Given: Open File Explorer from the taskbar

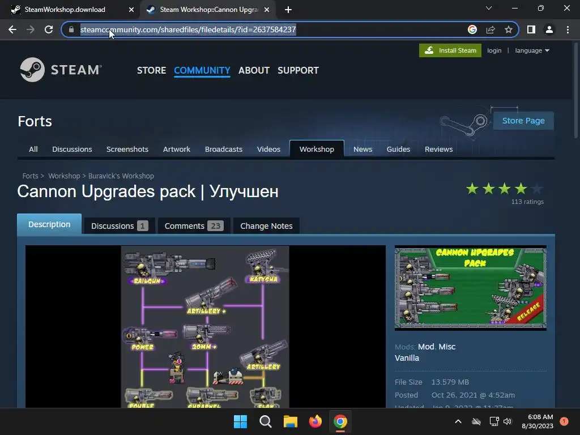Looking at the screenshot, I should click(x=291, y=421).
